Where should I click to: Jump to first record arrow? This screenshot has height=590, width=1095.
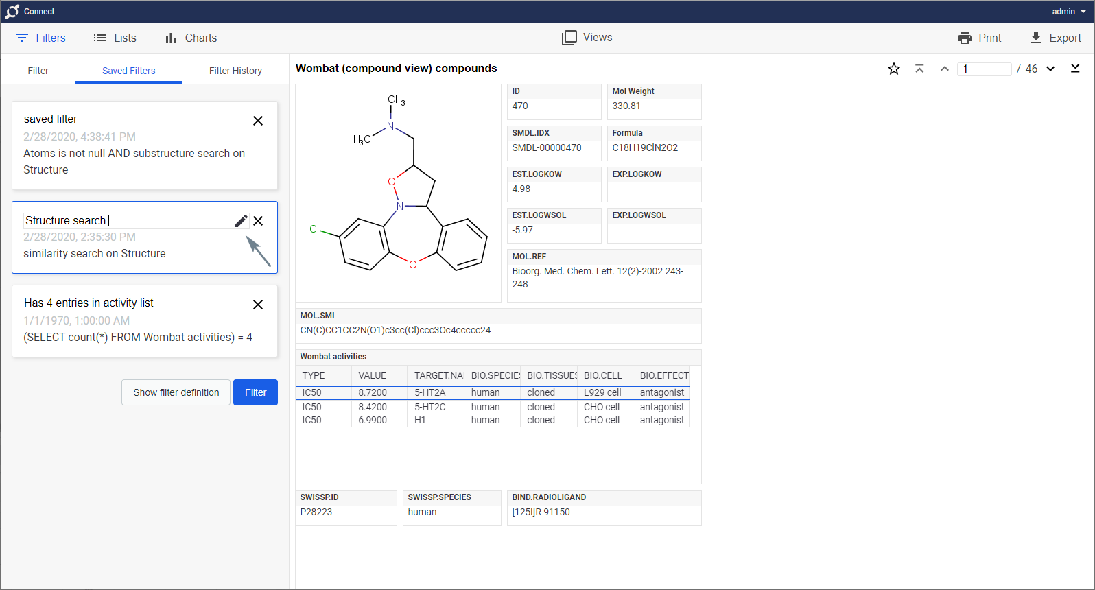[x=919, y=69]
